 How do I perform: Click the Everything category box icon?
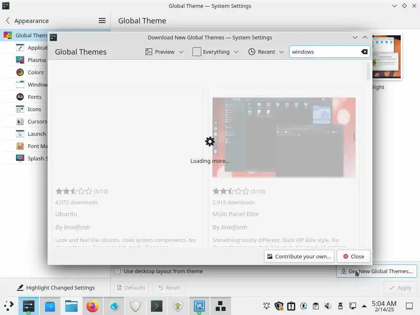coord(196,52)
